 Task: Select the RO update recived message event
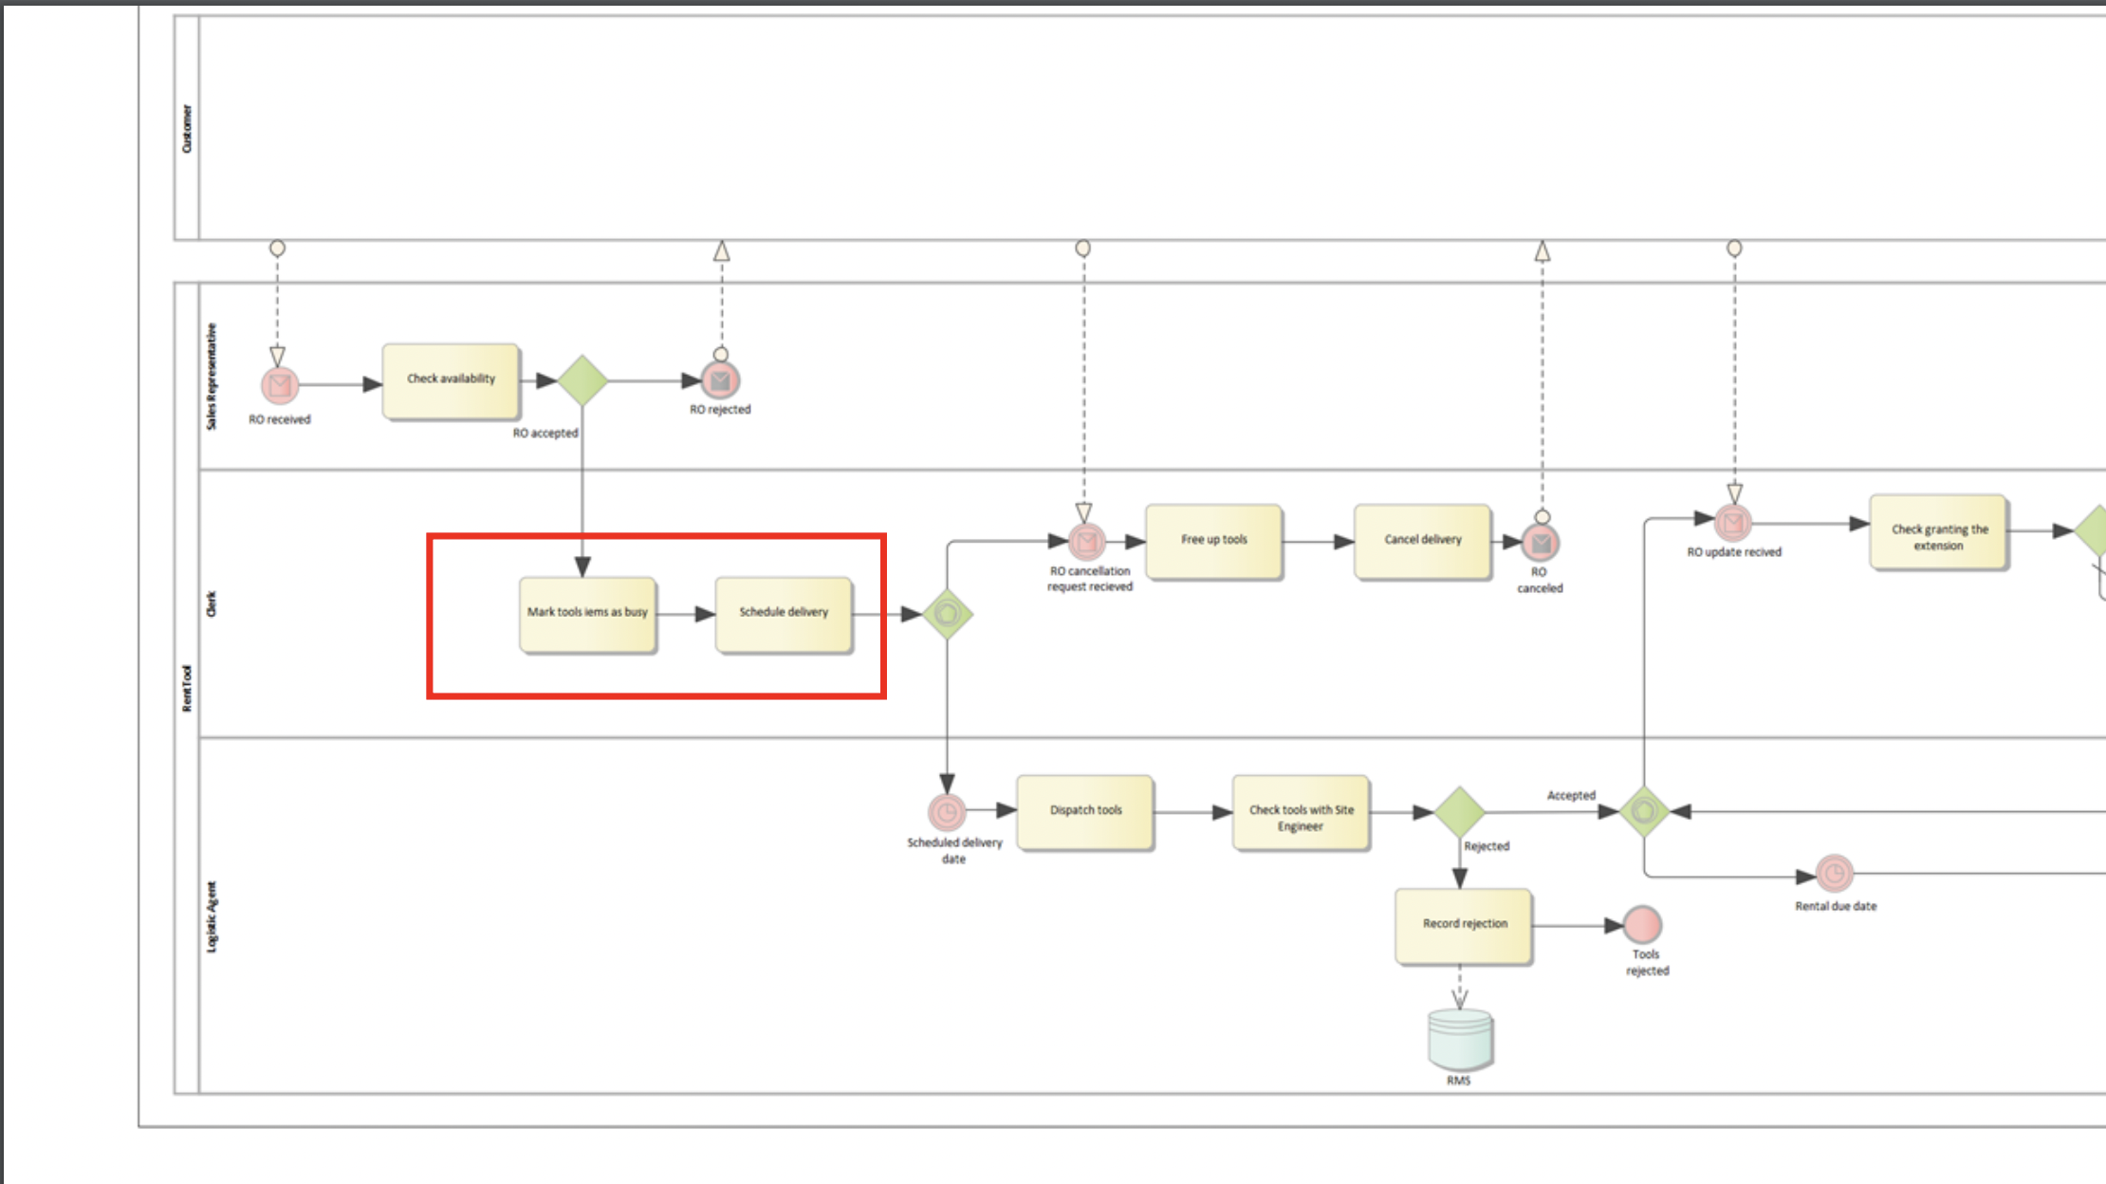click(1735, 522)
